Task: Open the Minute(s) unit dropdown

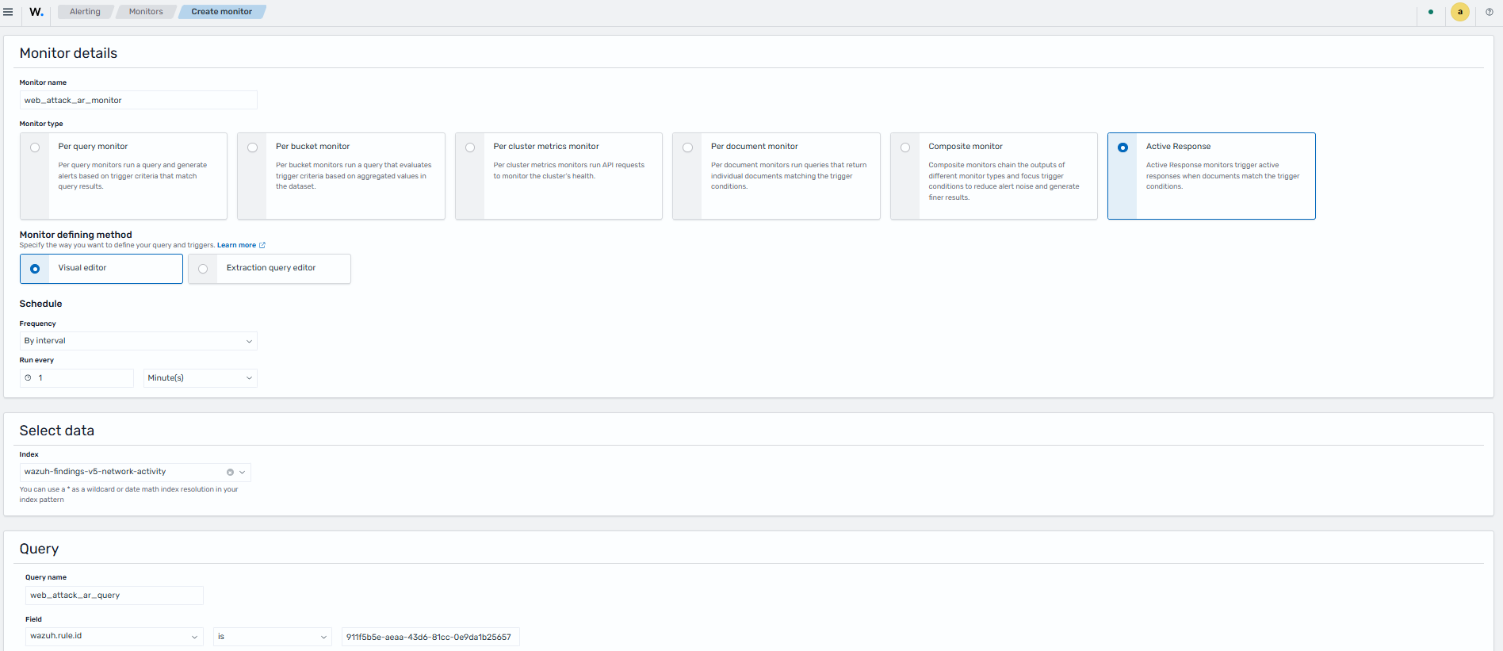Action: point(201,378)
